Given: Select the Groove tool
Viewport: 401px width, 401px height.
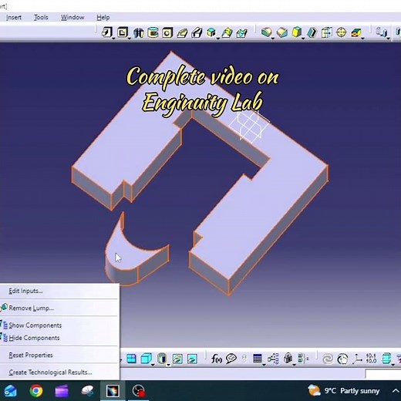Looking at the screenshot, I should click(153, 32).
